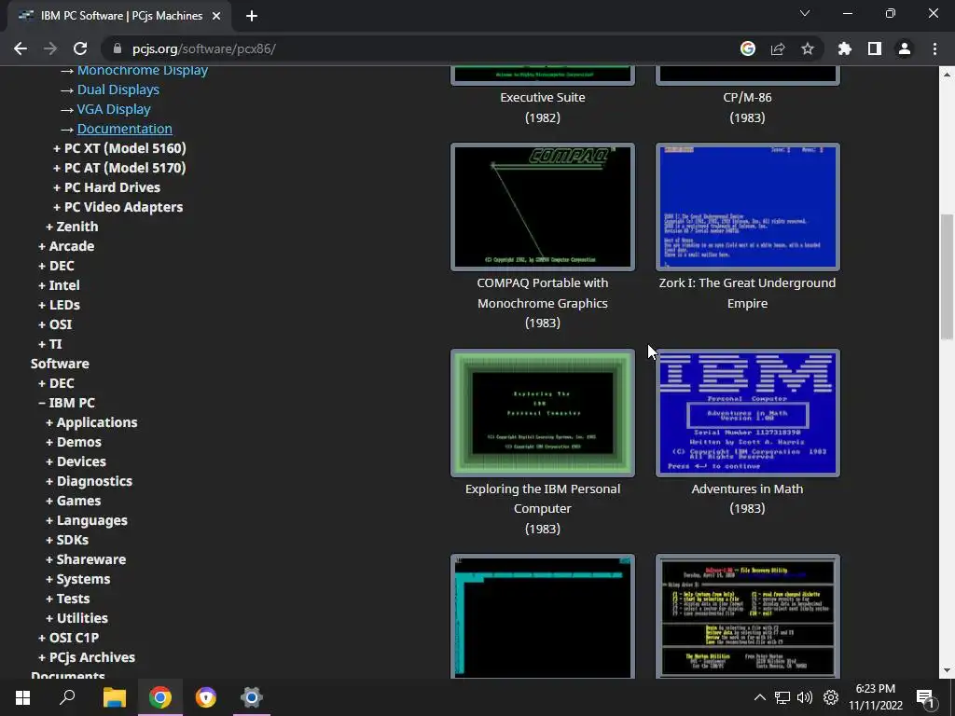
Task: Expand Languages under IBM PC
Action: click(x=87, y=520)
